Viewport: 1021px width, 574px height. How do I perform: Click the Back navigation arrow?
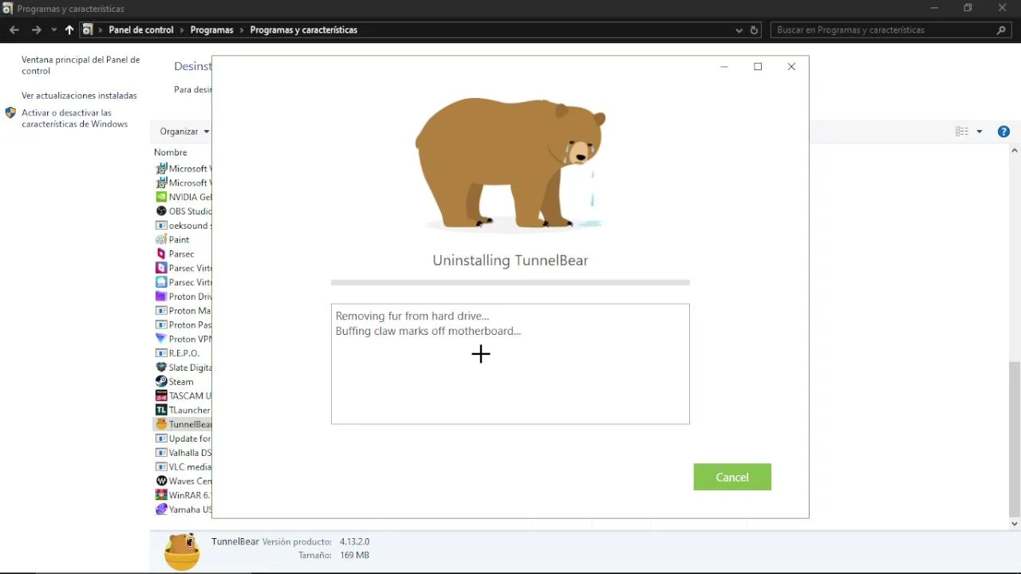coord(14,29)
